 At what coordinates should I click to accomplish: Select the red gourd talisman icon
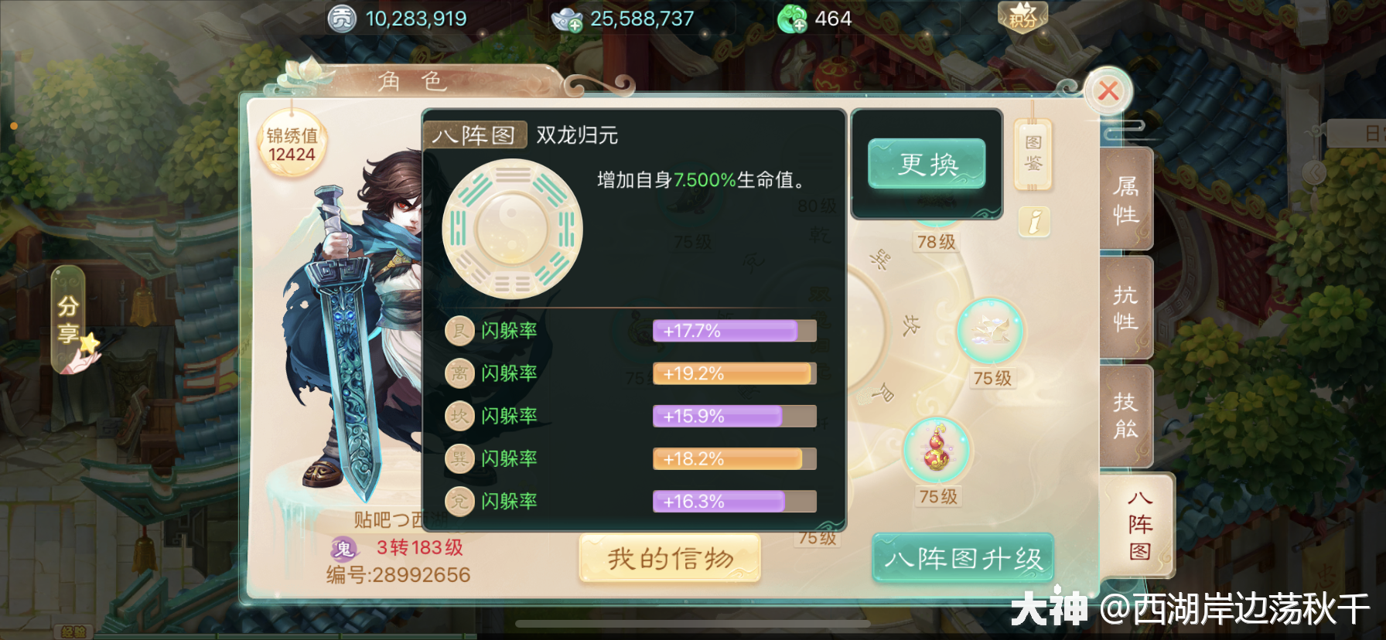point(937,450)
